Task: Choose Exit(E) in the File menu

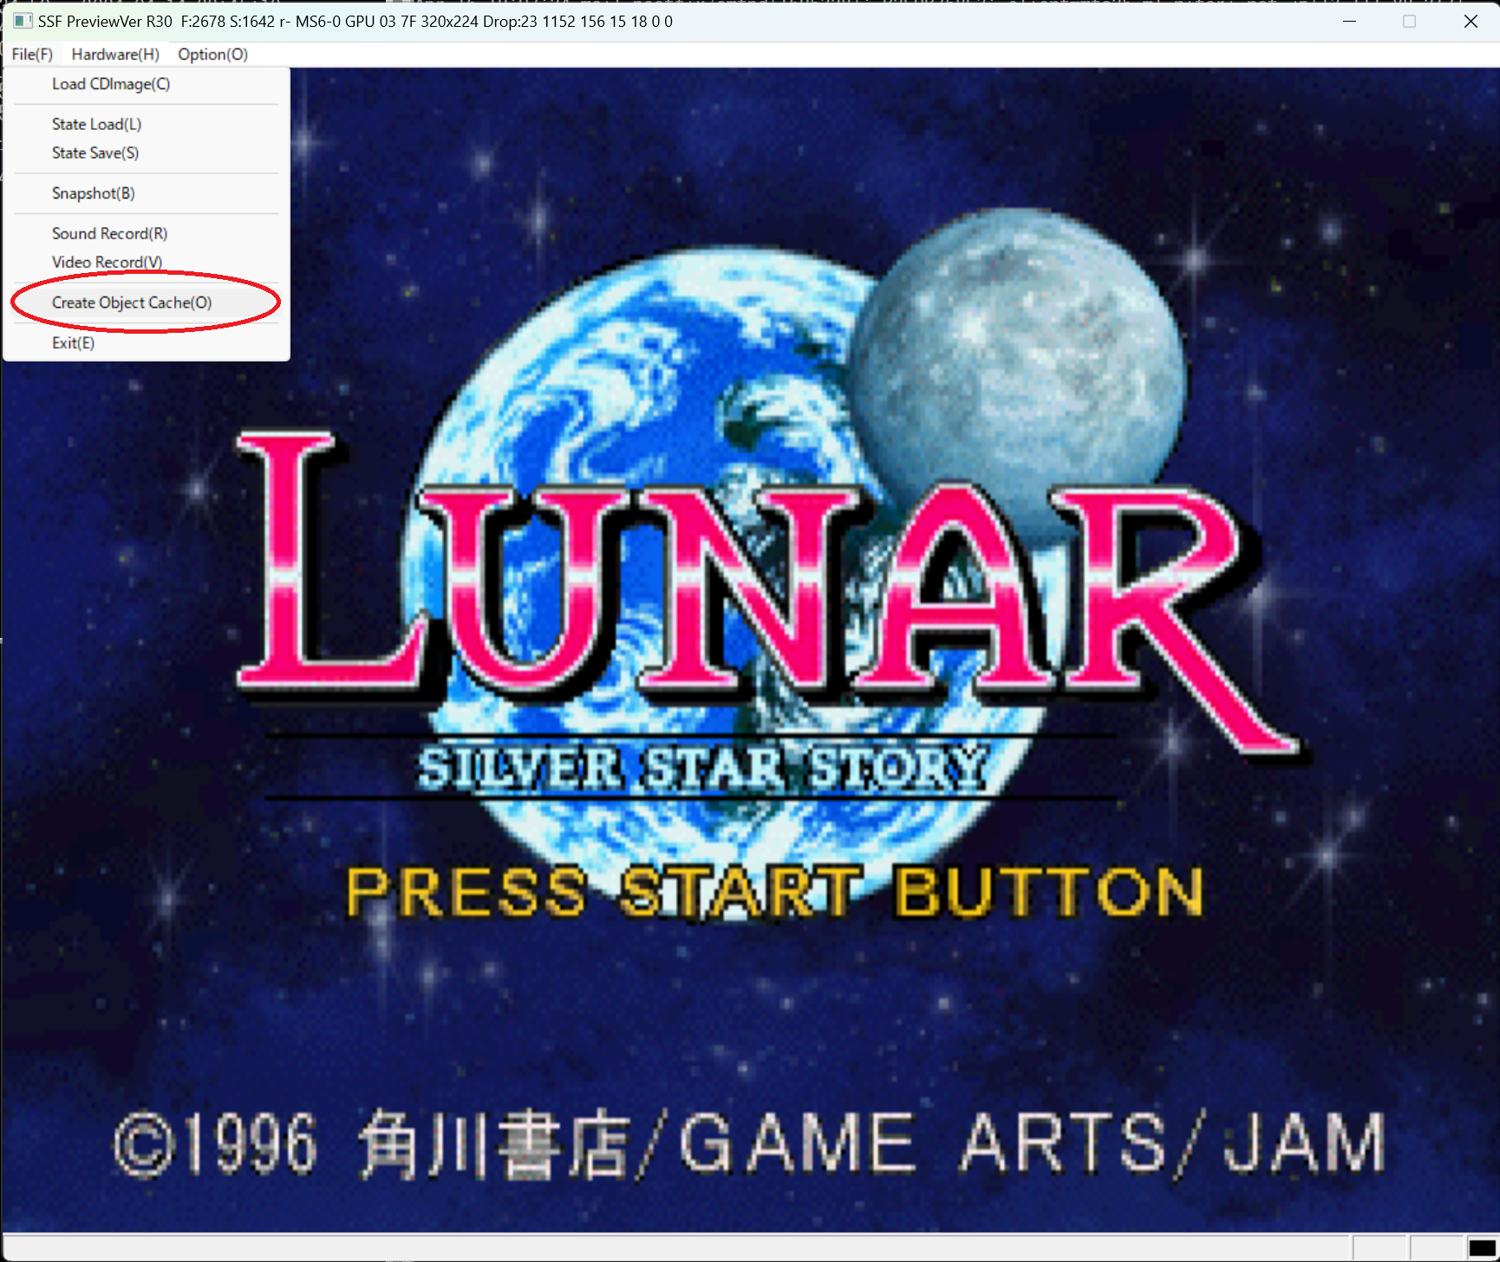Action: point(146,343)
